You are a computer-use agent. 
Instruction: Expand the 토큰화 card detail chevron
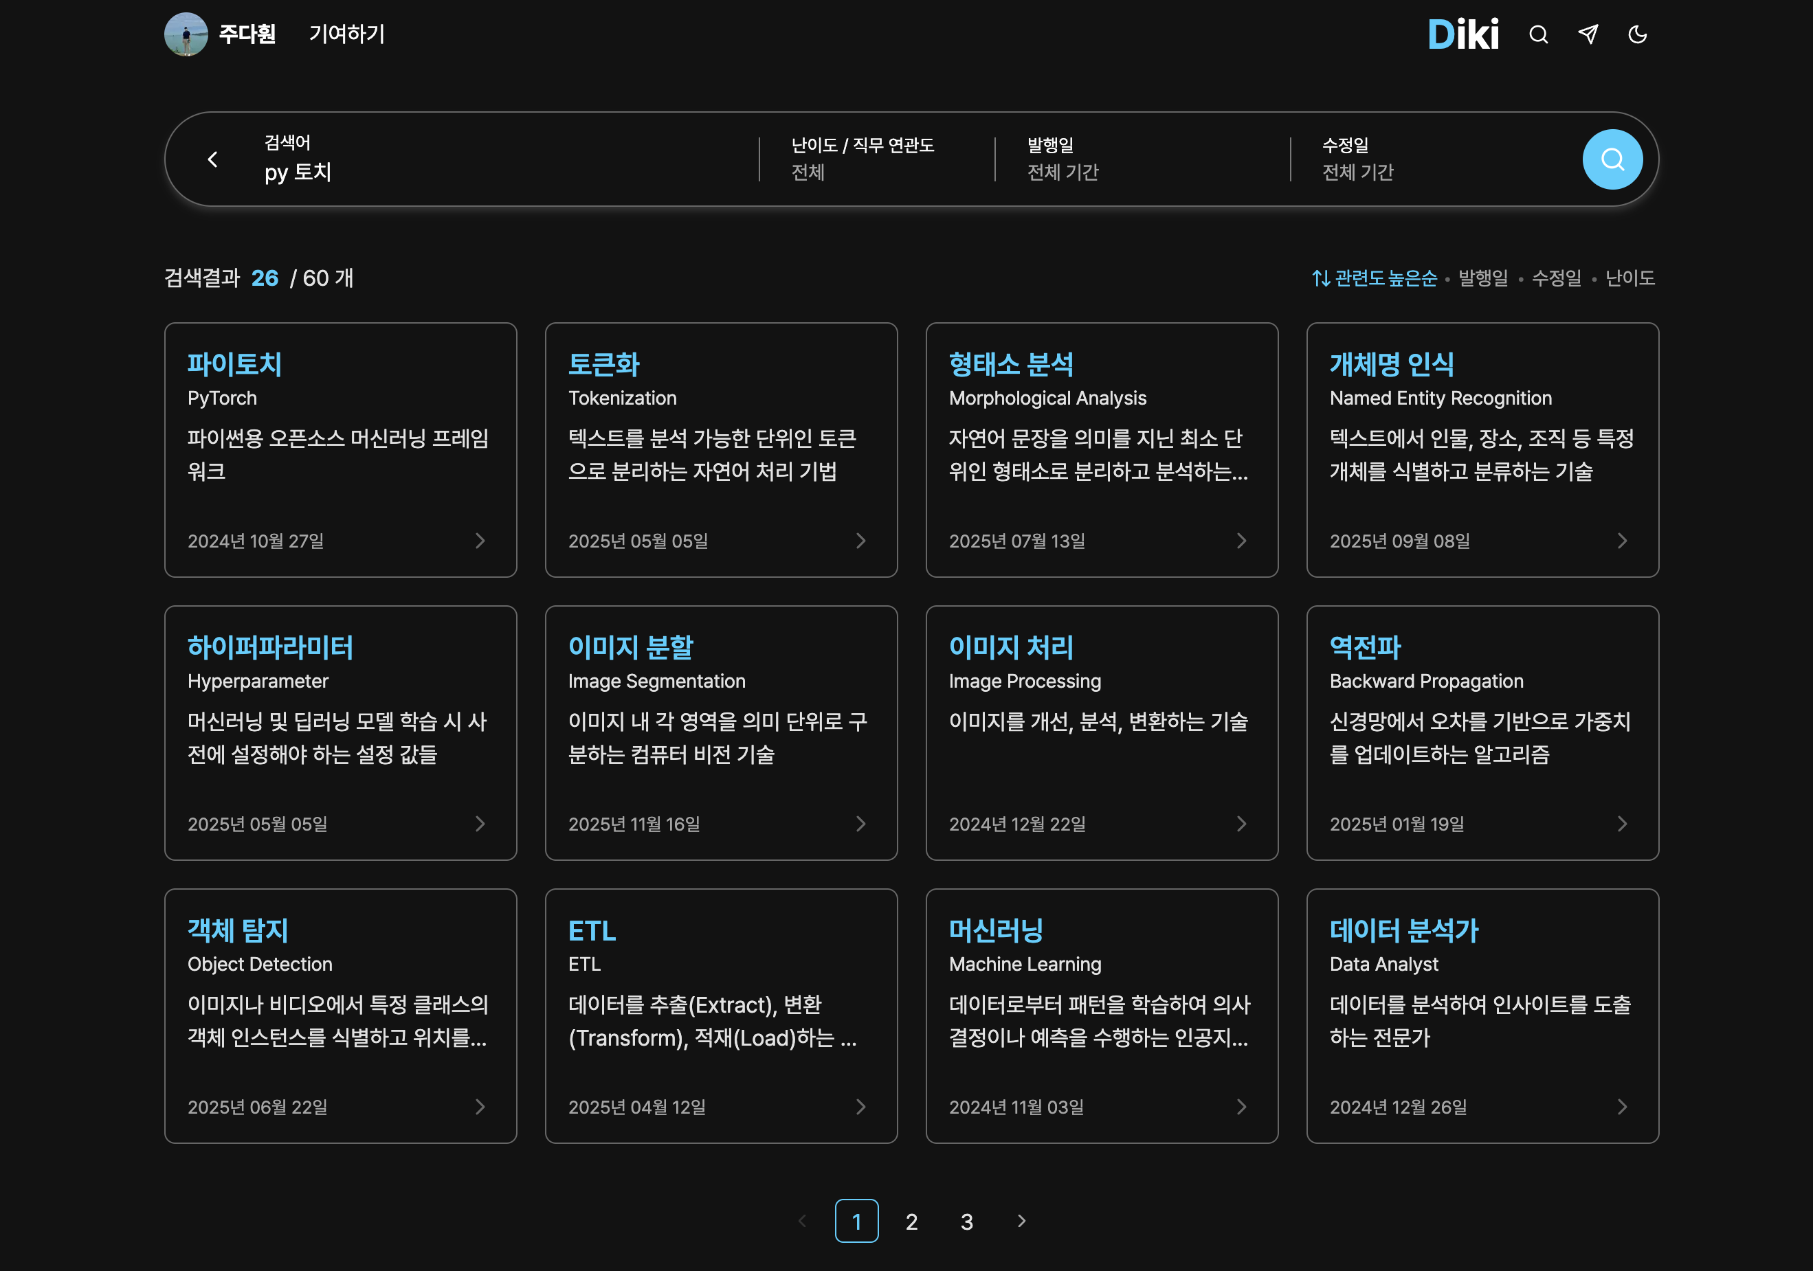pyautogui.click(x=860, y=541)
